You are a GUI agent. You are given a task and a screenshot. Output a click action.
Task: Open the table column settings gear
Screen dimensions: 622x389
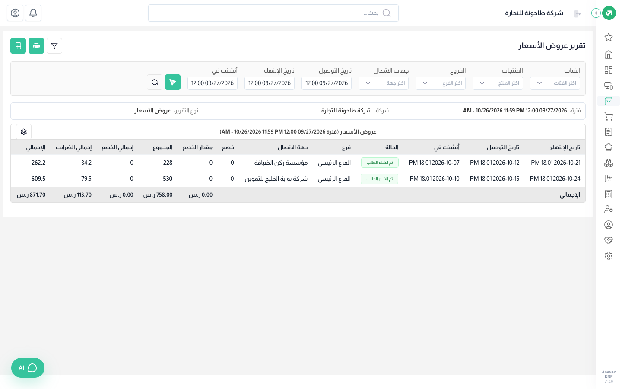tap(24, 132)
